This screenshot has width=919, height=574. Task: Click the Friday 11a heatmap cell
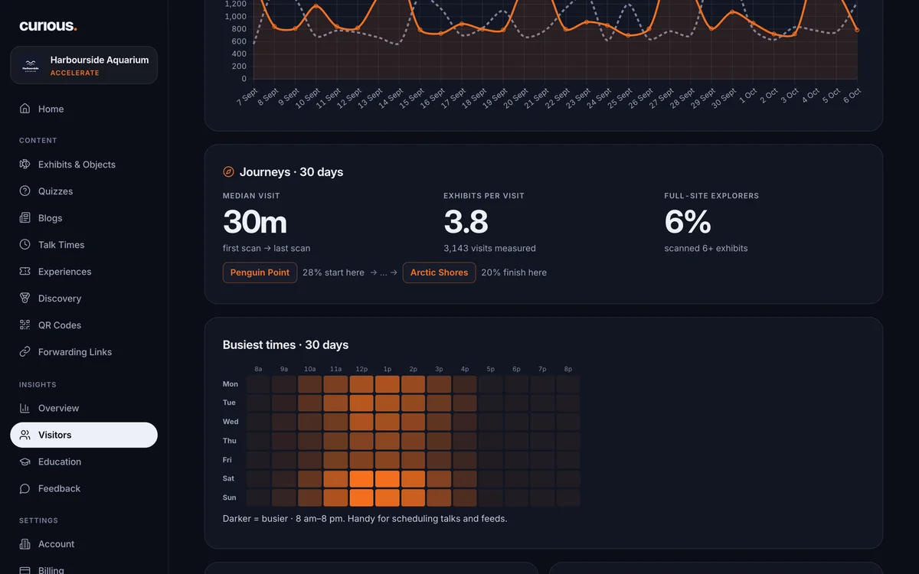[x=335, y=460]
